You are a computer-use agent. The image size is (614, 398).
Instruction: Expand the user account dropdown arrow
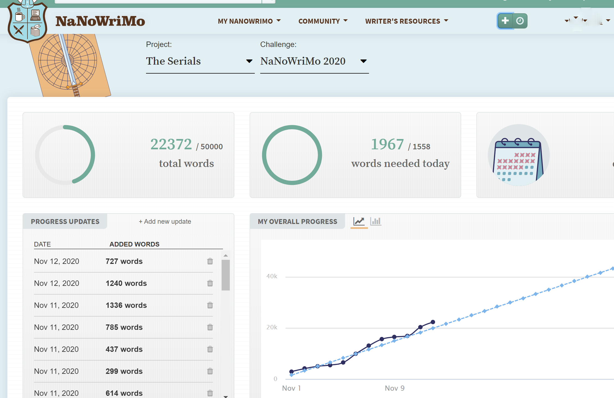click(x=608, y=21)
